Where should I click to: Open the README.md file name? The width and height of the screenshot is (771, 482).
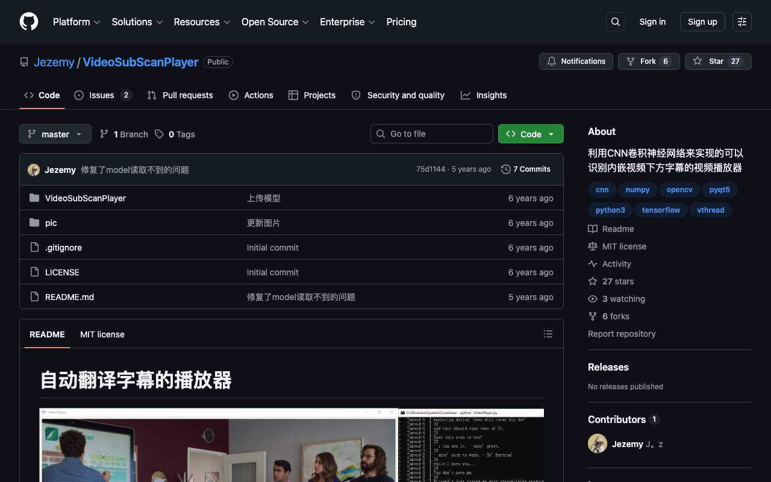click(x=69, y=297)
